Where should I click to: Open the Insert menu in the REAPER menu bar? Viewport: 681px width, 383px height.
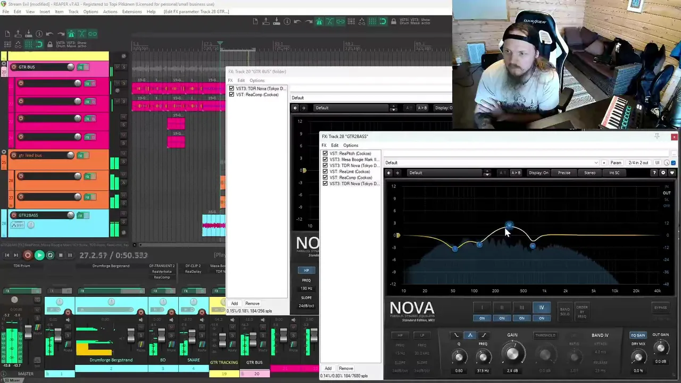[45, 12]
